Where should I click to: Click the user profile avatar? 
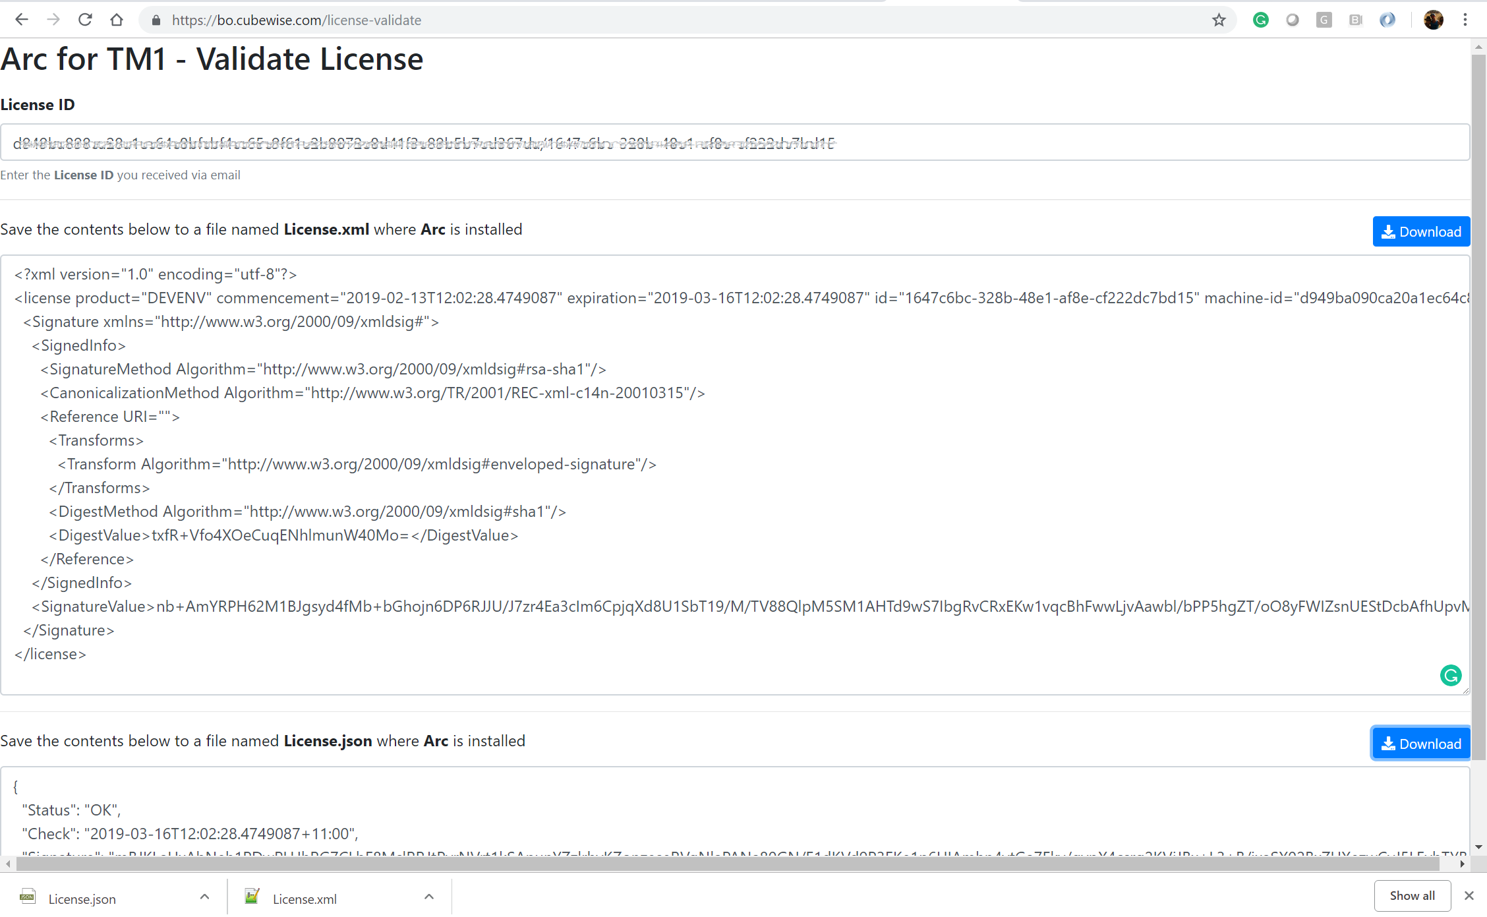coord(1433,20)
